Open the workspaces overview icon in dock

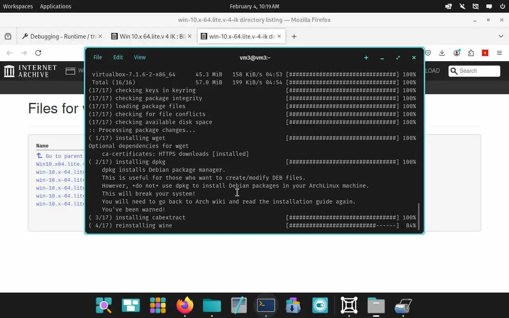131,306
